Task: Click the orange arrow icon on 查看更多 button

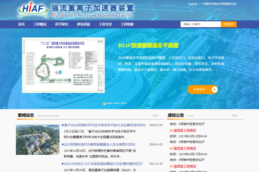Action: [215, 90]
